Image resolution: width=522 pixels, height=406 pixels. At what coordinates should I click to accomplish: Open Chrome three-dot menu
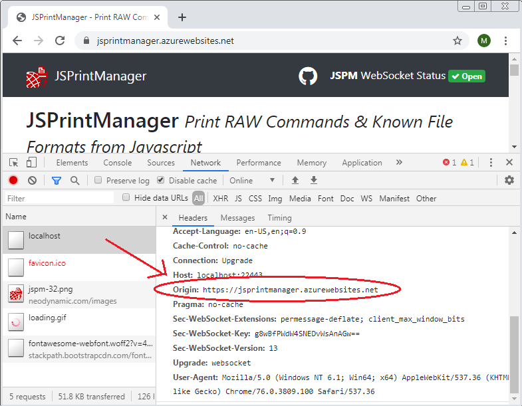(x=505, y=41)
